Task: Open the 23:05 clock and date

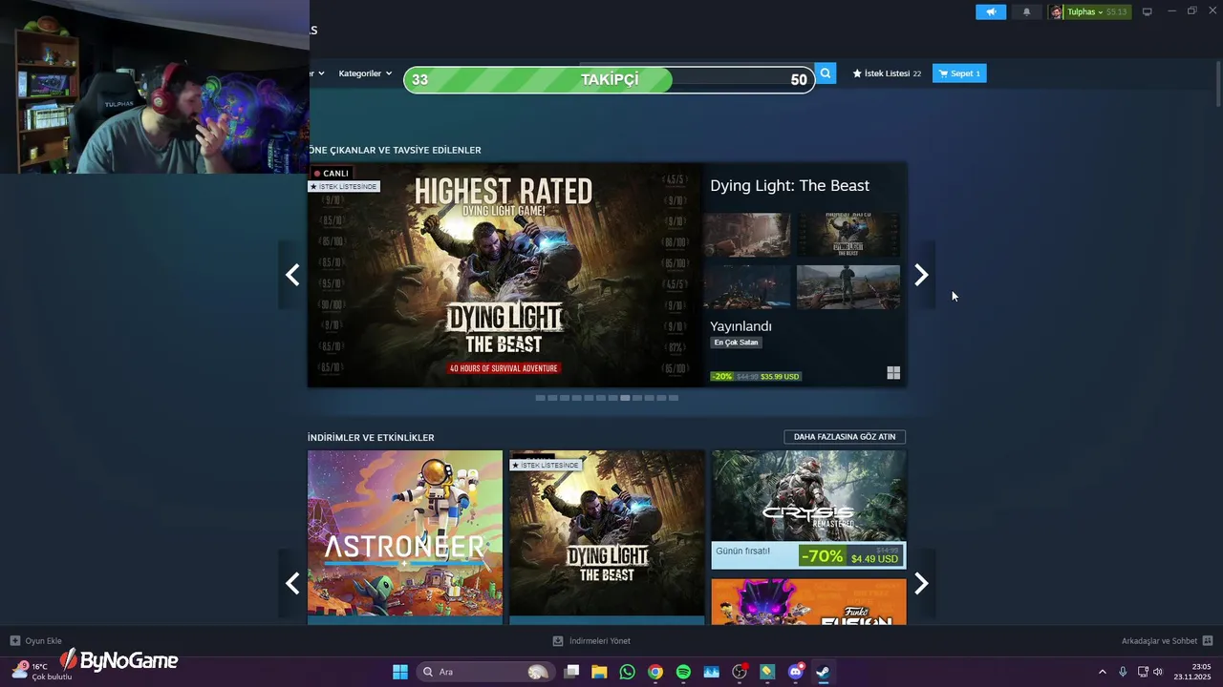Action: click(x=1192, y=672)
